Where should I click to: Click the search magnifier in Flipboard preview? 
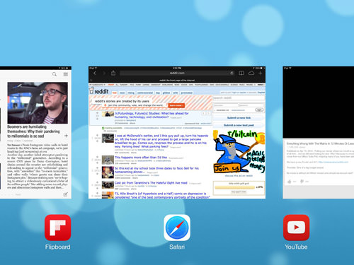[x=55, y=74]
